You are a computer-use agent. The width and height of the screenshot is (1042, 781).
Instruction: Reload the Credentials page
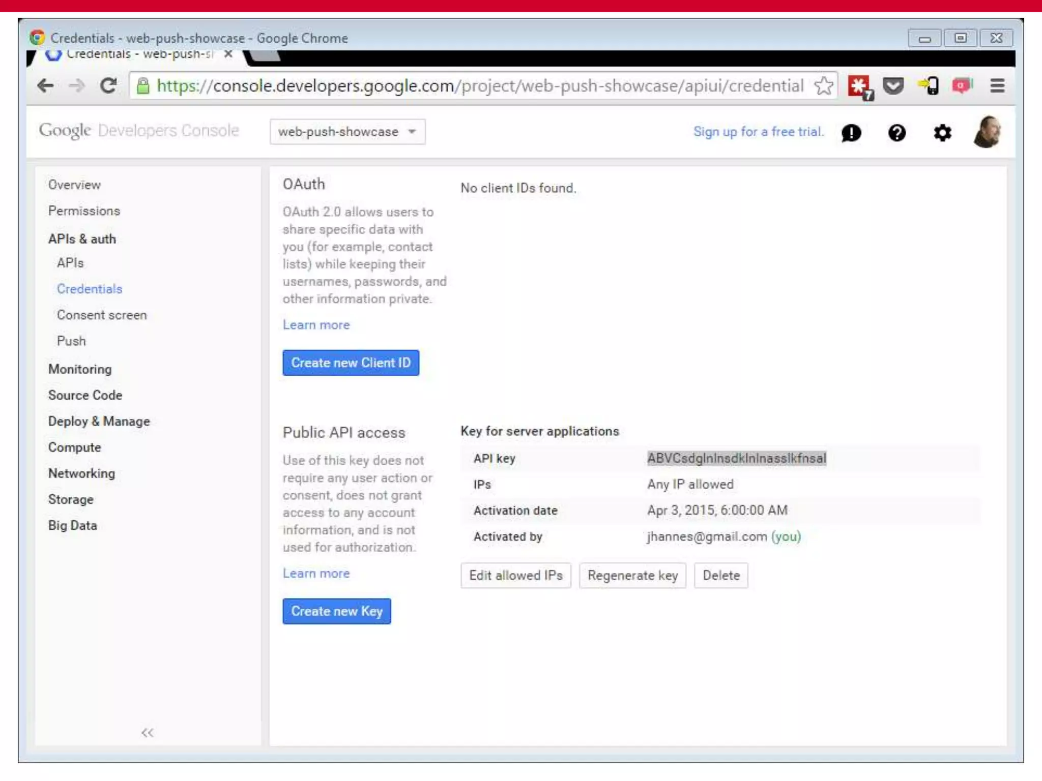(108, 85)
